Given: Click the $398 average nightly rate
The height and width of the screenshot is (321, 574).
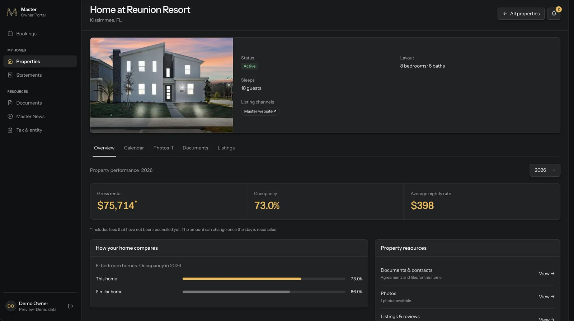Looking at the screenshot, I should click(422, 206).
